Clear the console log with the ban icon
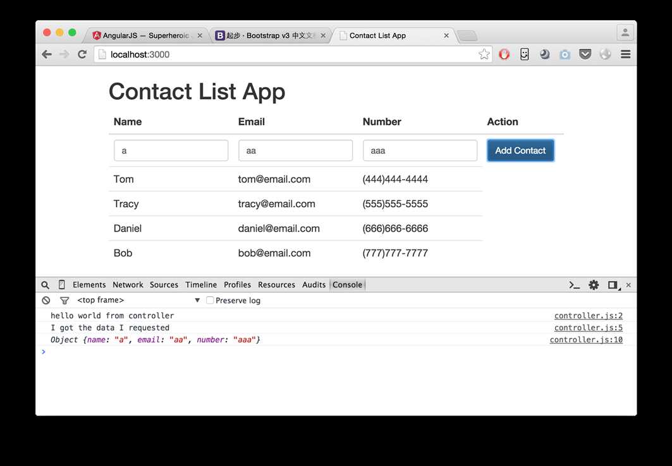The width and height of the screenshot is (672, 466). tap(46, 301)
